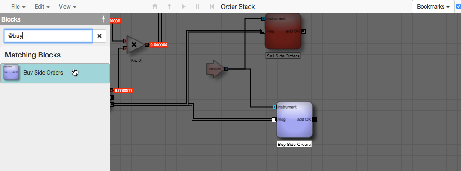Click the @buy search input field
The width and height of the screenshot is (461, 171).
click(x=48, y=36)
